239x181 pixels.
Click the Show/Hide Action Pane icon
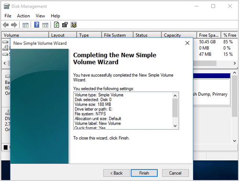(x=45, y=25)
